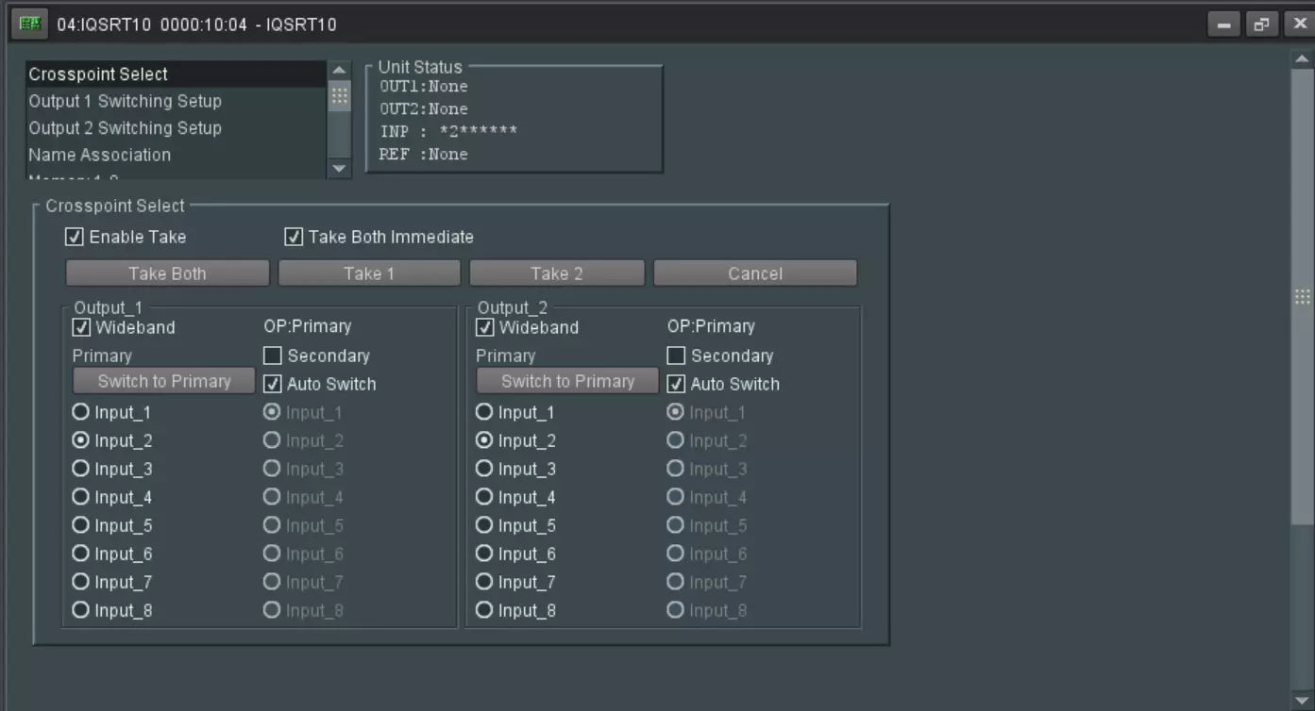The width and height of the screenshot is (1315, 711).
Task: Select primary Input_4 for Output_2
Action: (x=484, y=497)
